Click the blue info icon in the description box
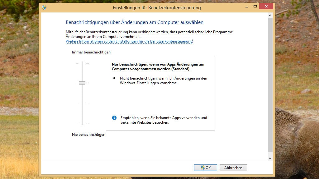 coord(114,117)
